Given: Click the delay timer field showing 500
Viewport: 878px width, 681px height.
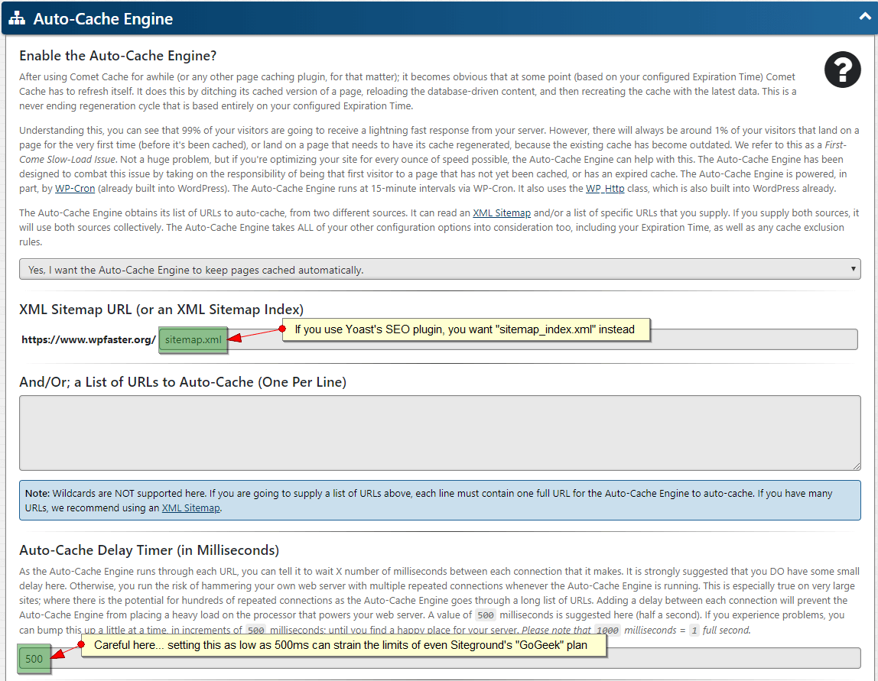Looking at the screenshot, I should [440, 658].
